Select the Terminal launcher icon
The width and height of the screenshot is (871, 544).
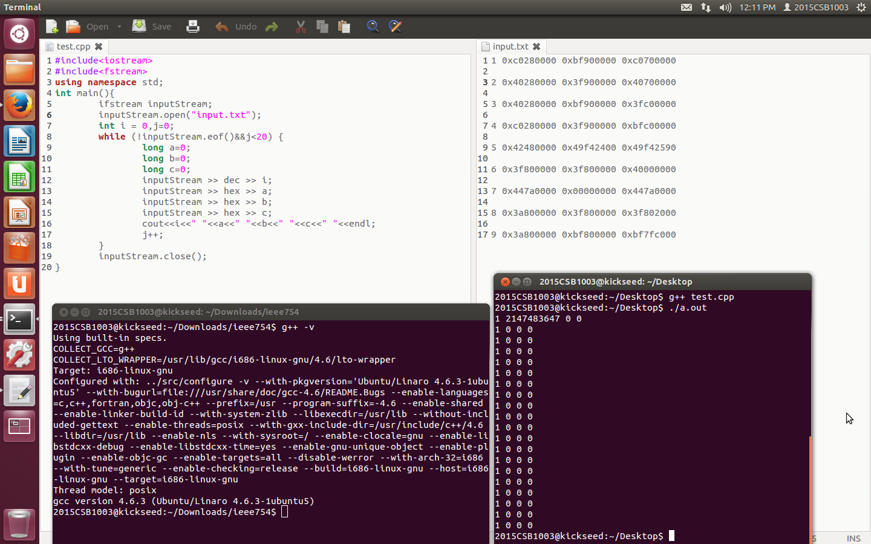(19, 319)
